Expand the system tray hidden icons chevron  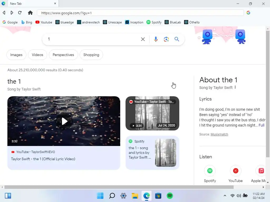[x=225, y=196]
